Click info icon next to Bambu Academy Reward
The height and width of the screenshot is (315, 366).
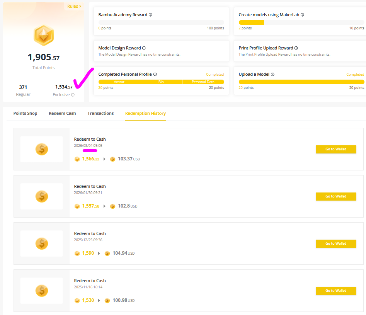click(x=150, y=15)
